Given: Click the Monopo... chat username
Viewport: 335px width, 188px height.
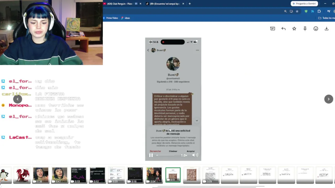Looking at the screenshot, I should pos(20,105).
